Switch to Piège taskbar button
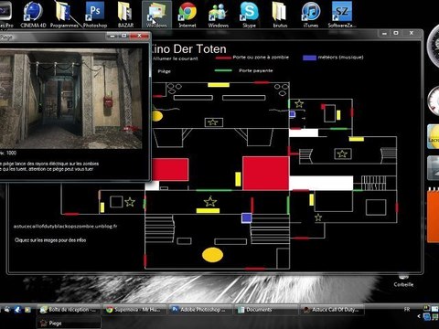The height and width of the screenshot is (329, 439). coord(69,323)
